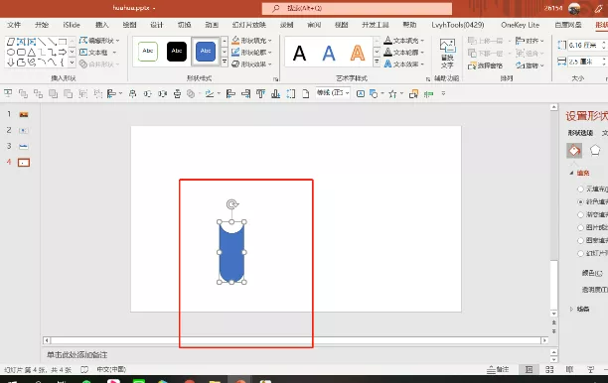Click the 文本框 text box tool
Viewport: 608px width, 383px height.
(x=97, y=52)
